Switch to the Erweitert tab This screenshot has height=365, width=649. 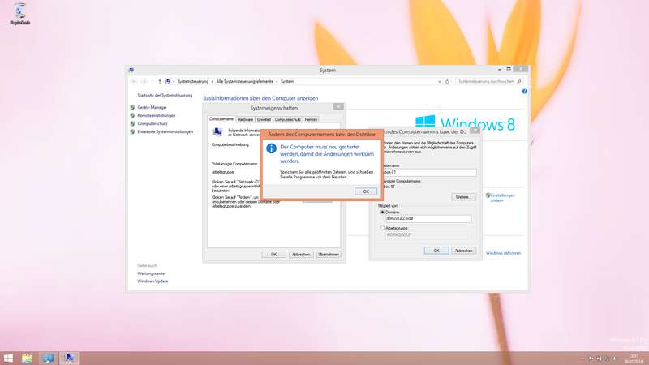tap(264, 119)
